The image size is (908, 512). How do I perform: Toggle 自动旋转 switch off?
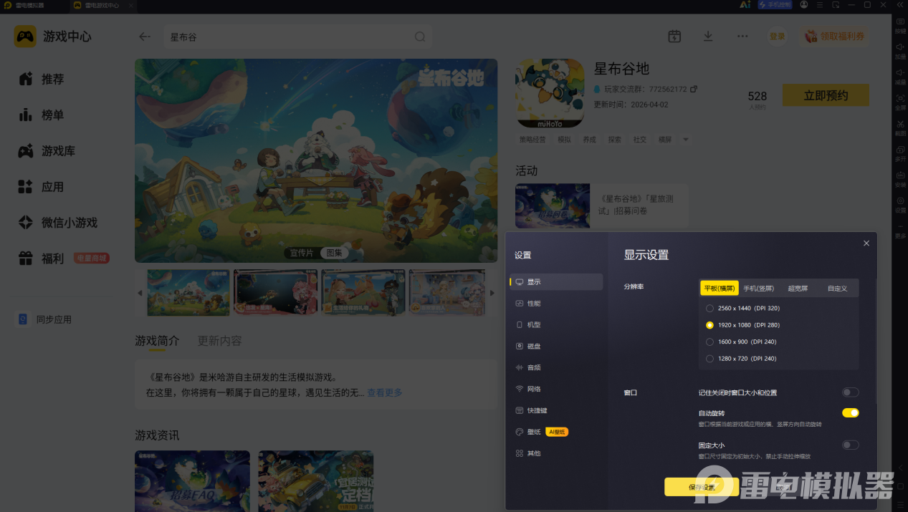pos(850,412)
